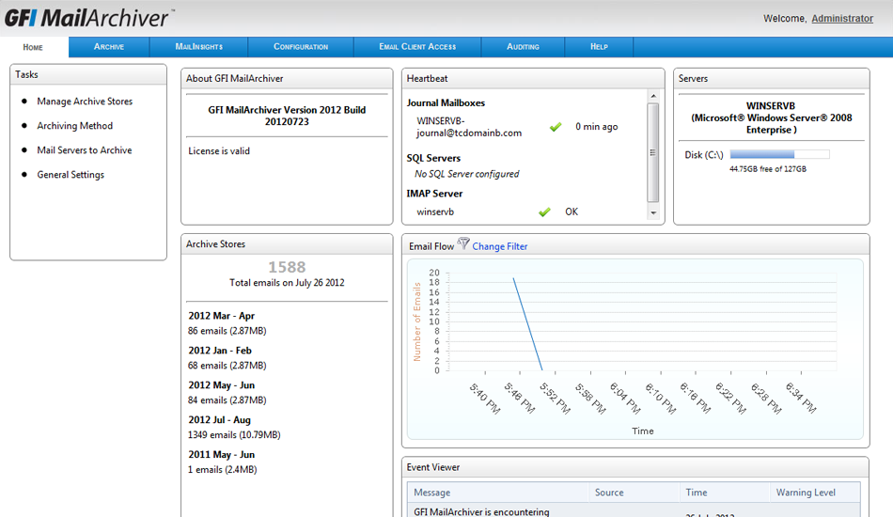Open General Settings task
This screenshot has height=517, width=893.
[x=70, y=175]
